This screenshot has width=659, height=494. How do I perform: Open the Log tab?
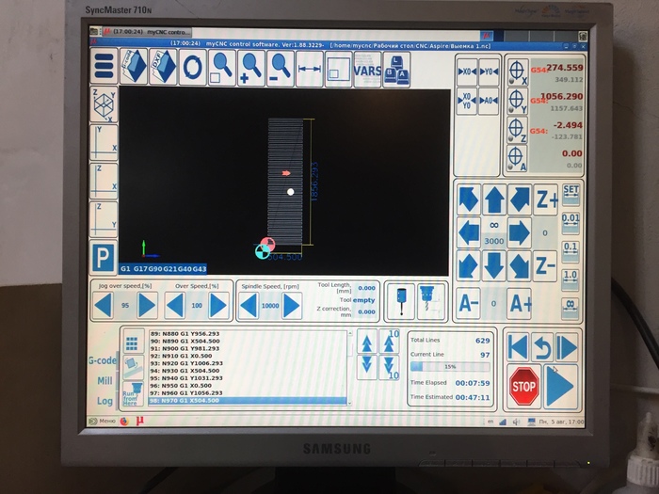click(x=104, y=400)
